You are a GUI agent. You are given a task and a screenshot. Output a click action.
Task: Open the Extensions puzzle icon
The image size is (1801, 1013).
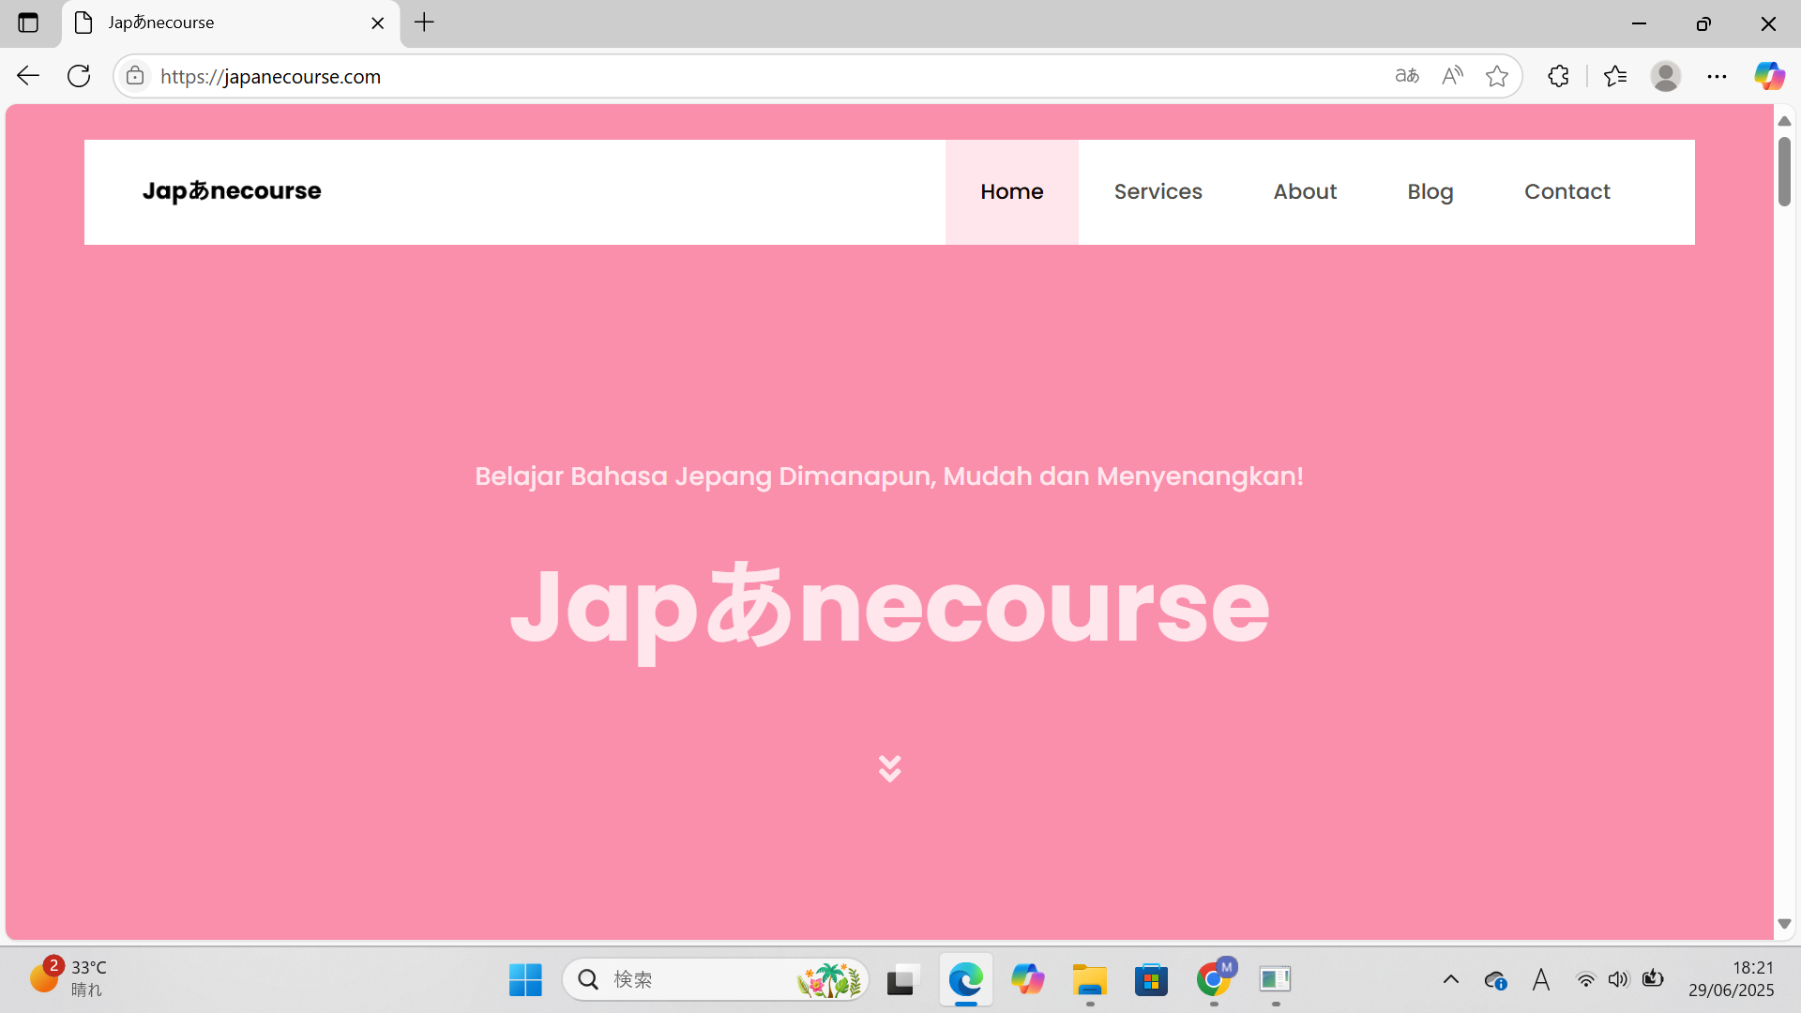tap(1558, 76)
